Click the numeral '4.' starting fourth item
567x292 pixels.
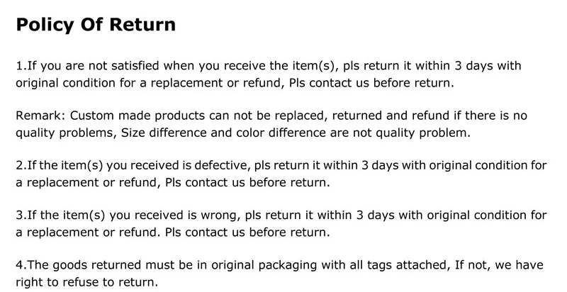click(x=21, y=265)
